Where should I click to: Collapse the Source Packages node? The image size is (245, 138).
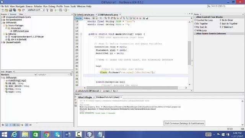pos(4,26)
